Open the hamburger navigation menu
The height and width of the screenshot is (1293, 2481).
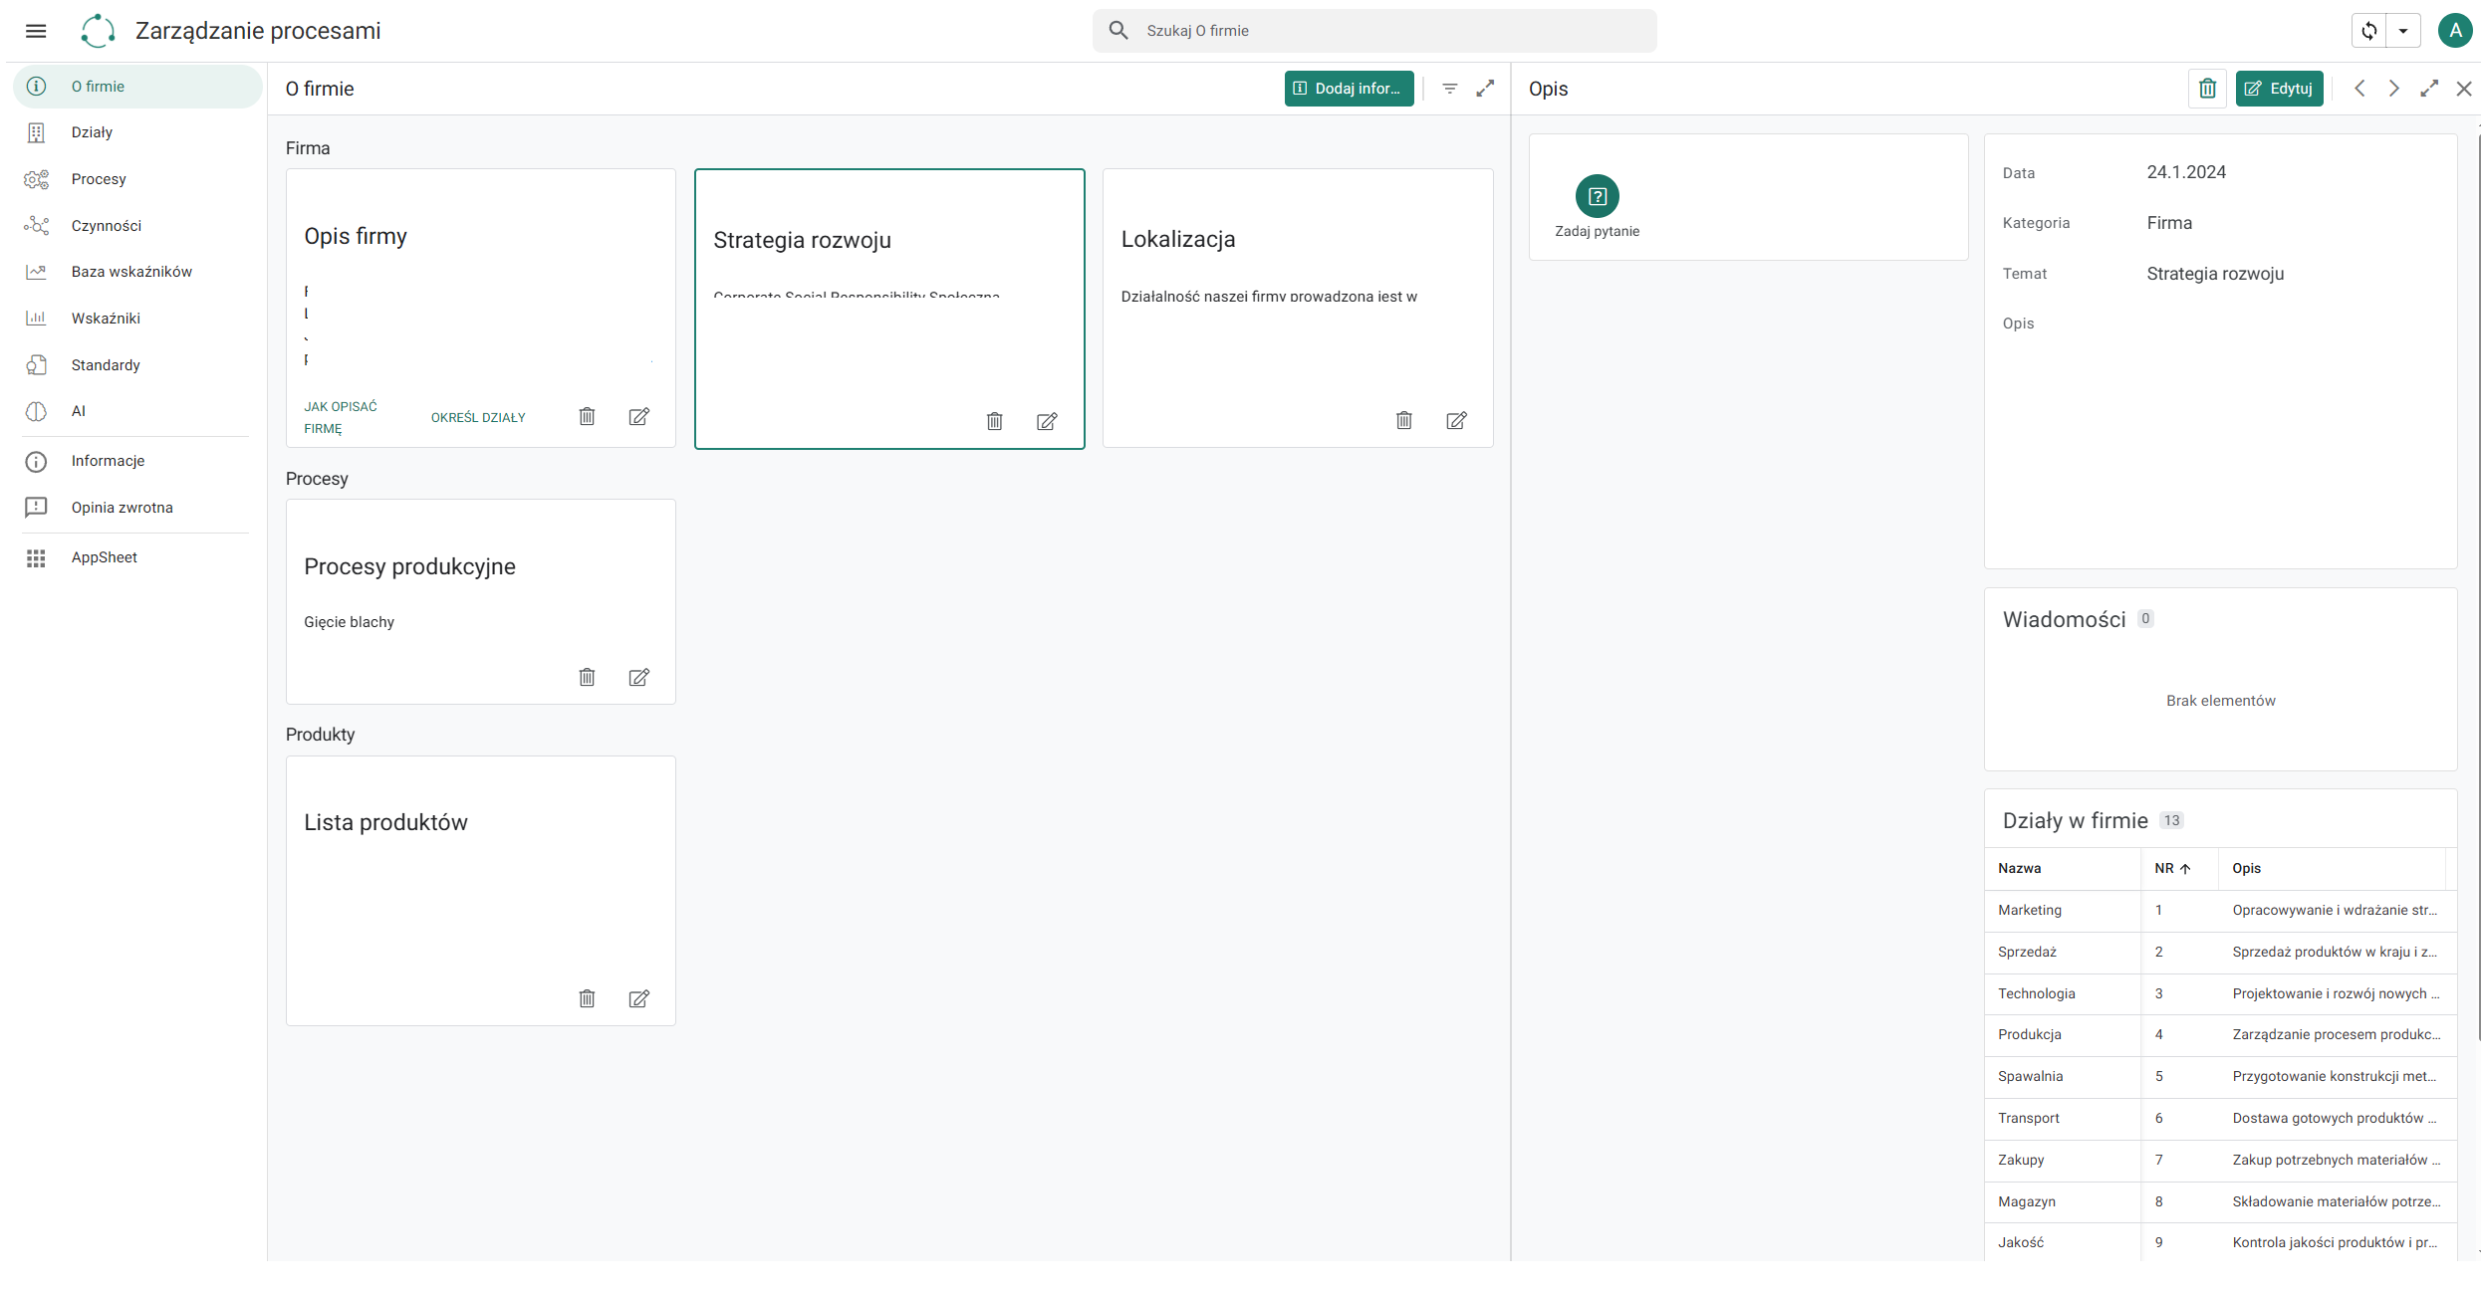tap(36, 31)
